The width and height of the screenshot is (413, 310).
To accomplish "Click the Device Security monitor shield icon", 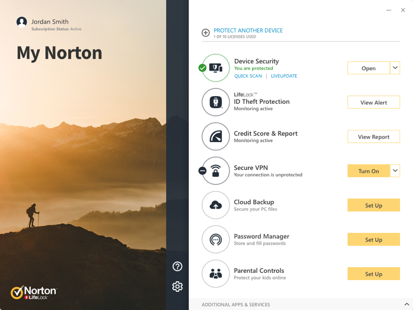I will (216, 68).
